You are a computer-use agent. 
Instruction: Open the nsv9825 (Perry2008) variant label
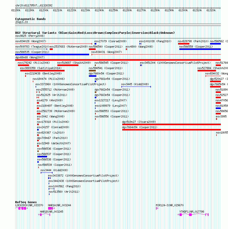point(30,36)
